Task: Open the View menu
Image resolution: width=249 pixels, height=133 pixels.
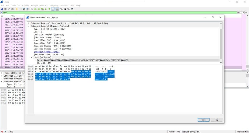Action: click(13, 5)
